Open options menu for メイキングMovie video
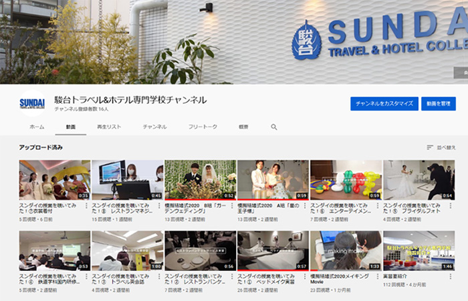The width and height of the screenshot is (468, 301). pos(378,276)
